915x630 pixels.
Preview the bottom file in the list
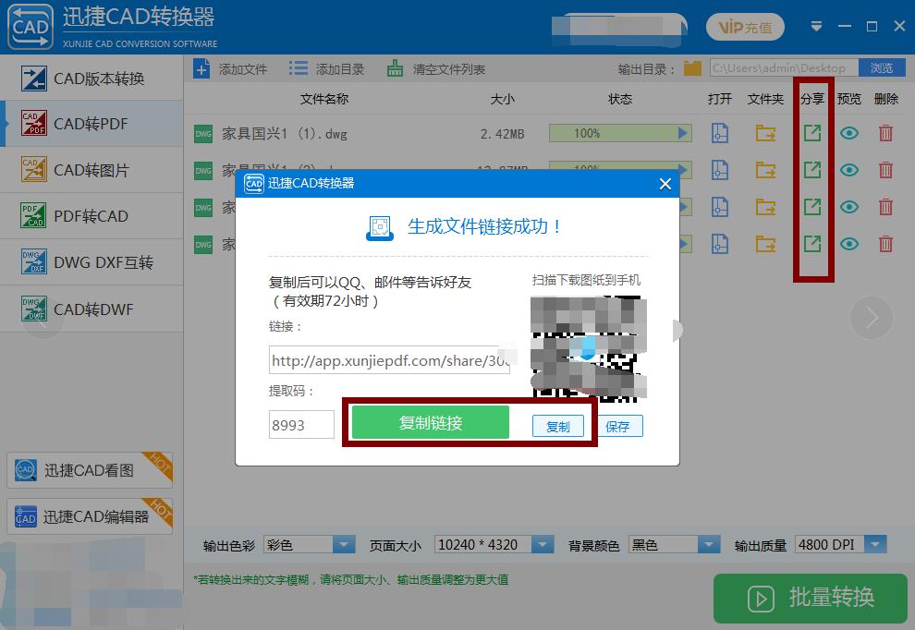[x=849, y=244]
